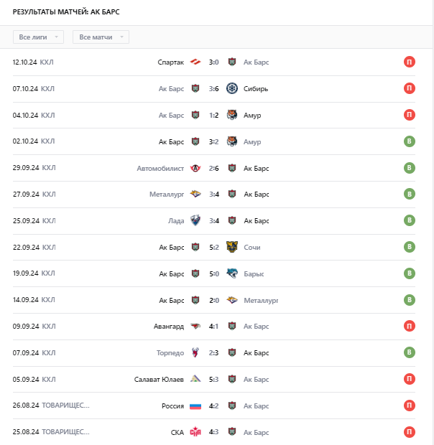Click the Avtomobilist team logo
Image resolution: width=434 pixels, height=445 pixels.
[195, 169]
